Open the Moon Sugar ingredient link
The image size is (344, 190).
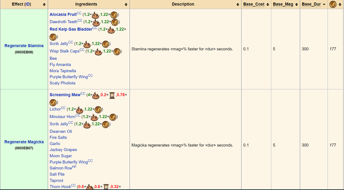click(61, 156)
